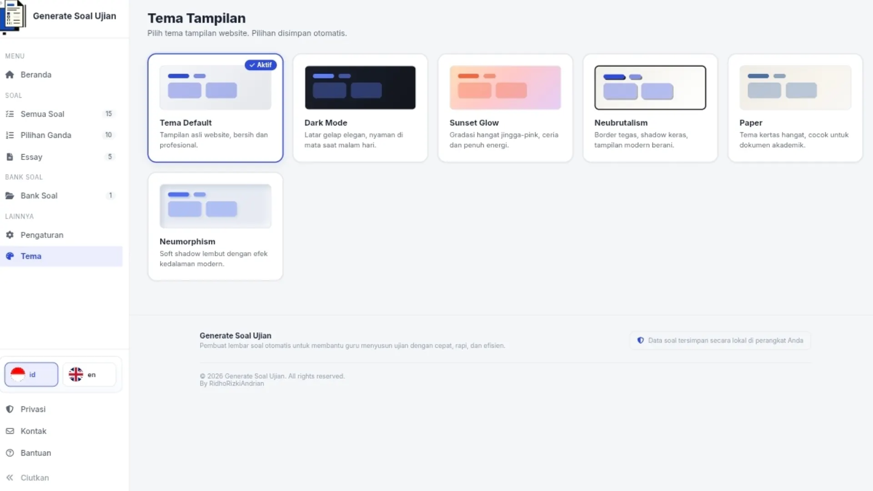
Task: Click the 'By RidhoRizkiAndrian' footer text
Action: coord(232,384)
